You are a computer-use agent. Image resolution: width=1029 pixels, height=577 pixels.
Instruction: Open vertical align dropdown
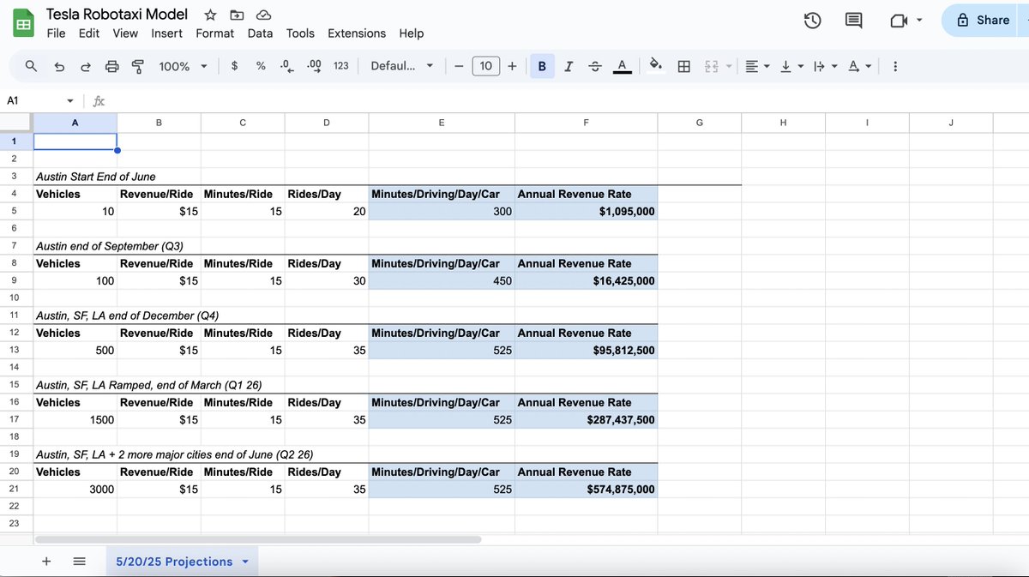coord(791,66)
